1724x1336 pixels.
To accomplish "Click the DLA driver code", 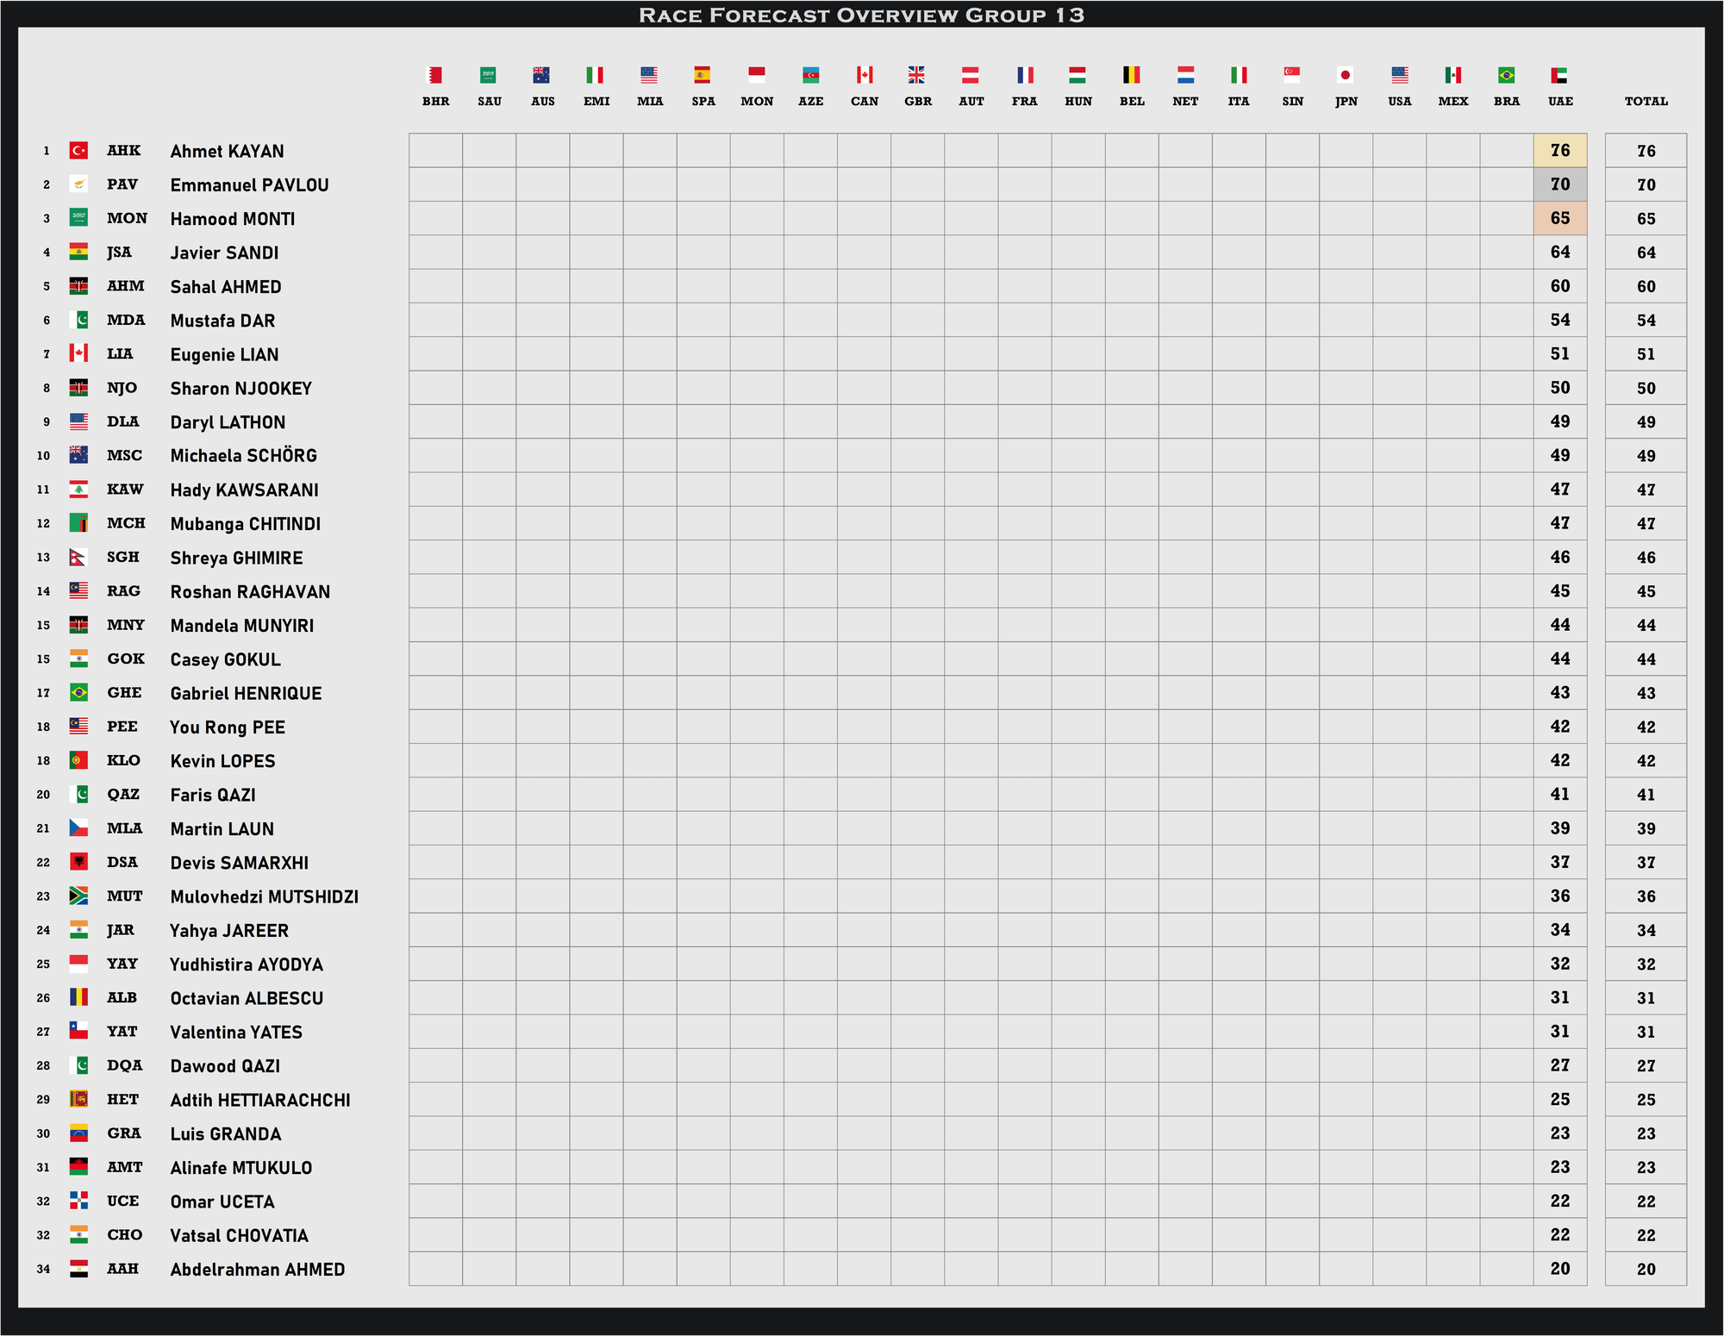I will pos(122,421).
